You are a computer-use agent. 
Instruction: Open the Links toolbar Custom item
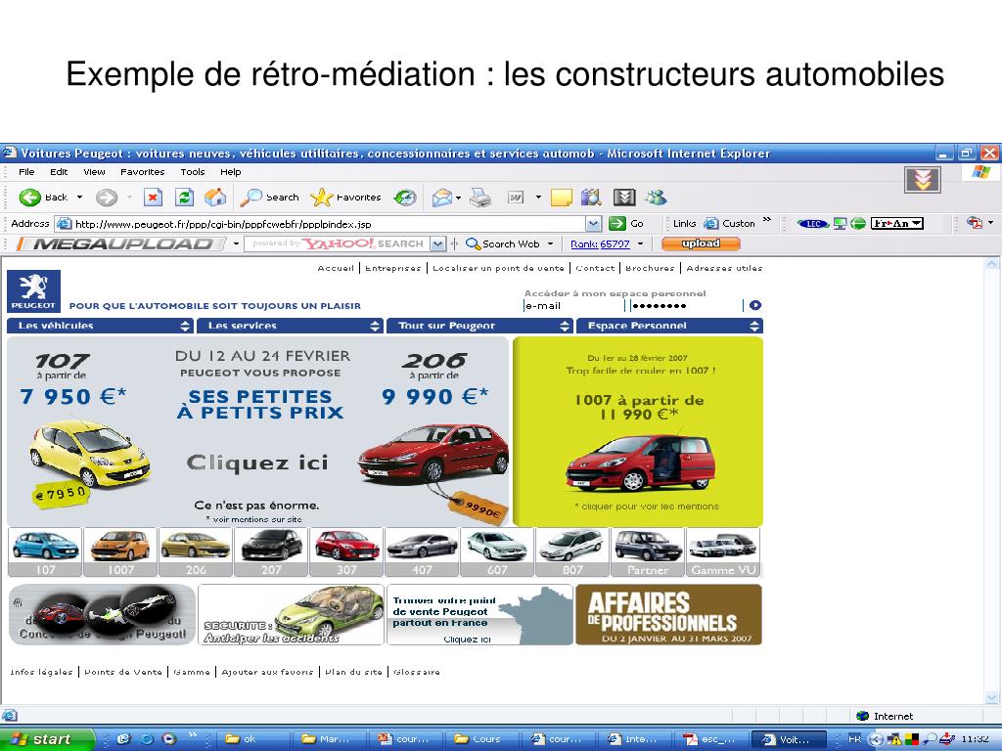click(x=730, y=224)
